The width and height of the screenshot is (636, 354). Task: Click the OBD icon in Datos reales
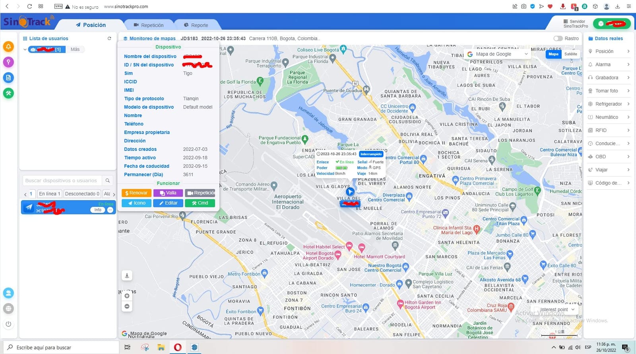pos(590,157)
